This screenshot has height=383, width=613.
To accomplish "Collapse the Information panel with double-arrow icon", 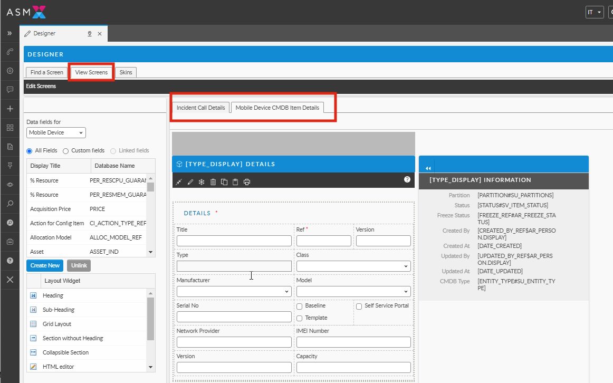I will point(428,168).
